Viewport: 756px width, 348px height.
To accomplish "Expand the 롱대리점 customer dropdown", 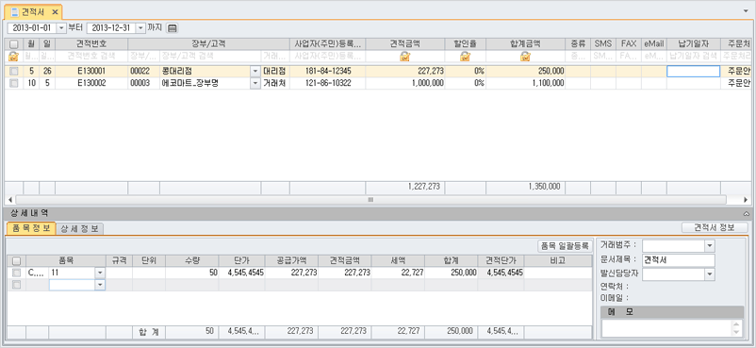I will point(255,72).
